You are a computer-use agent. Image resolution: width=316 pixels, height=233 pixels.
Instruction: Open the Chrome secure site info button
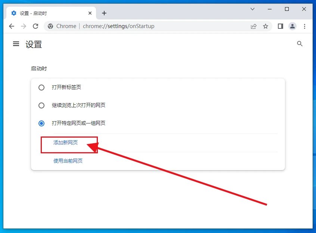click(x=50, y=26)
